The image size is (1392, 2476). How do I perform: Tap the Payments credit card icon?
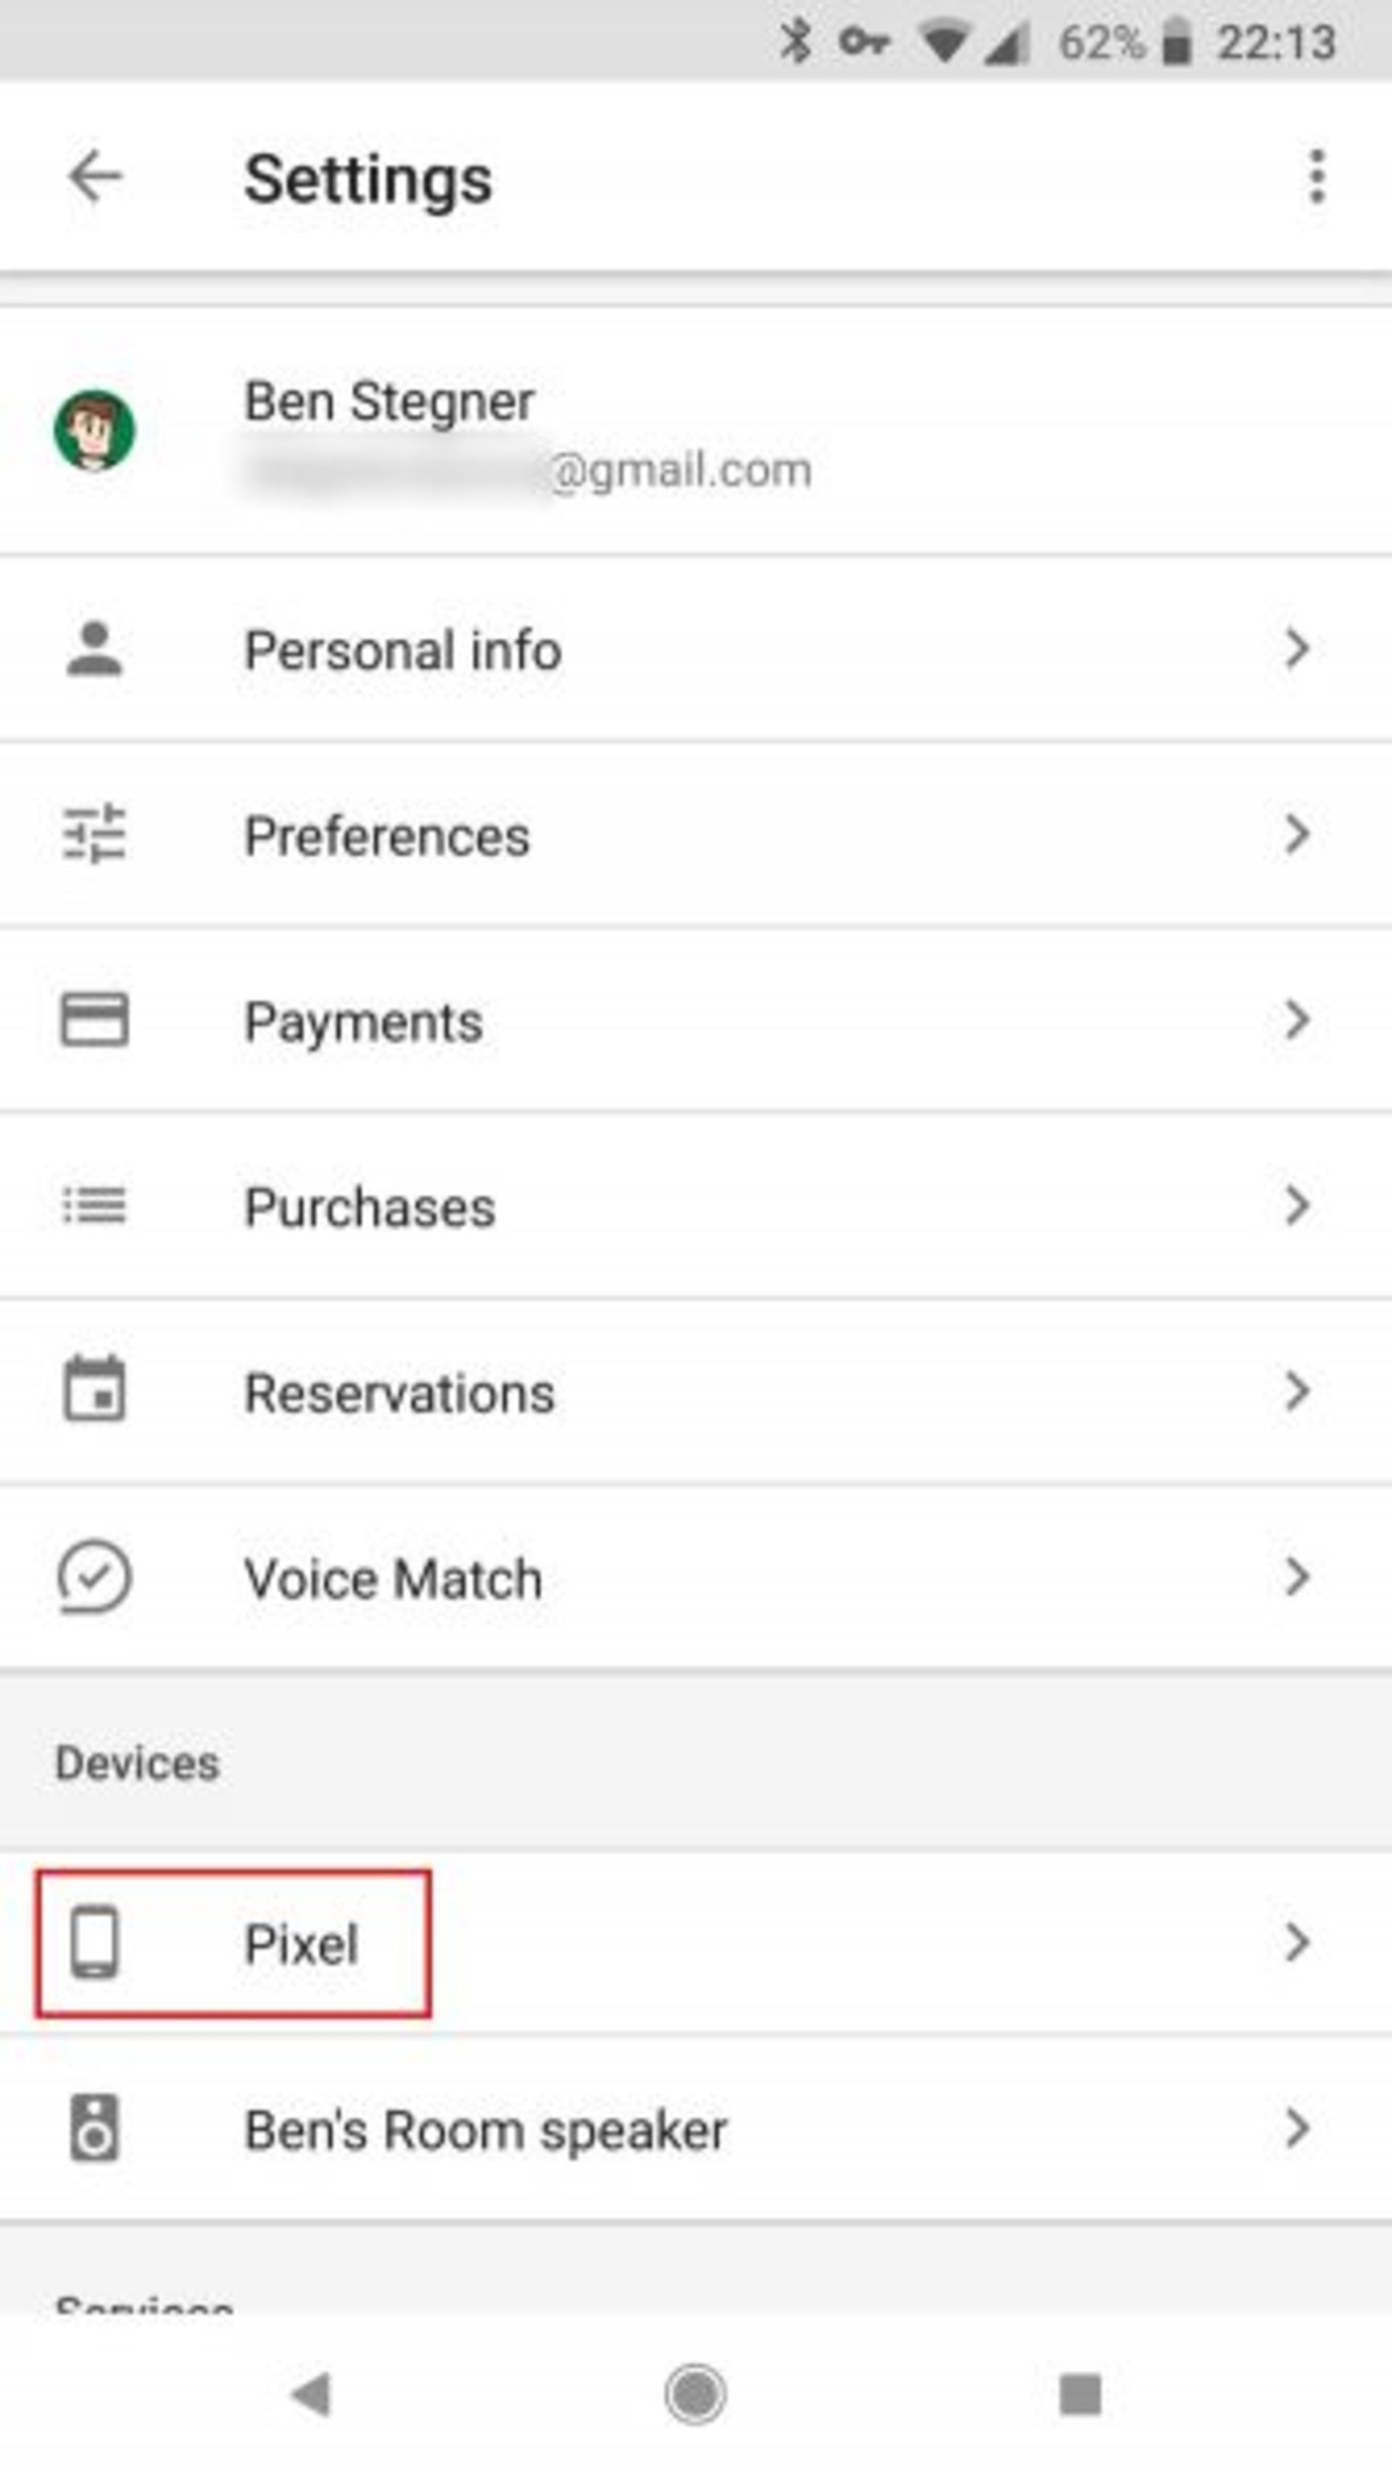click(94, 1020)
